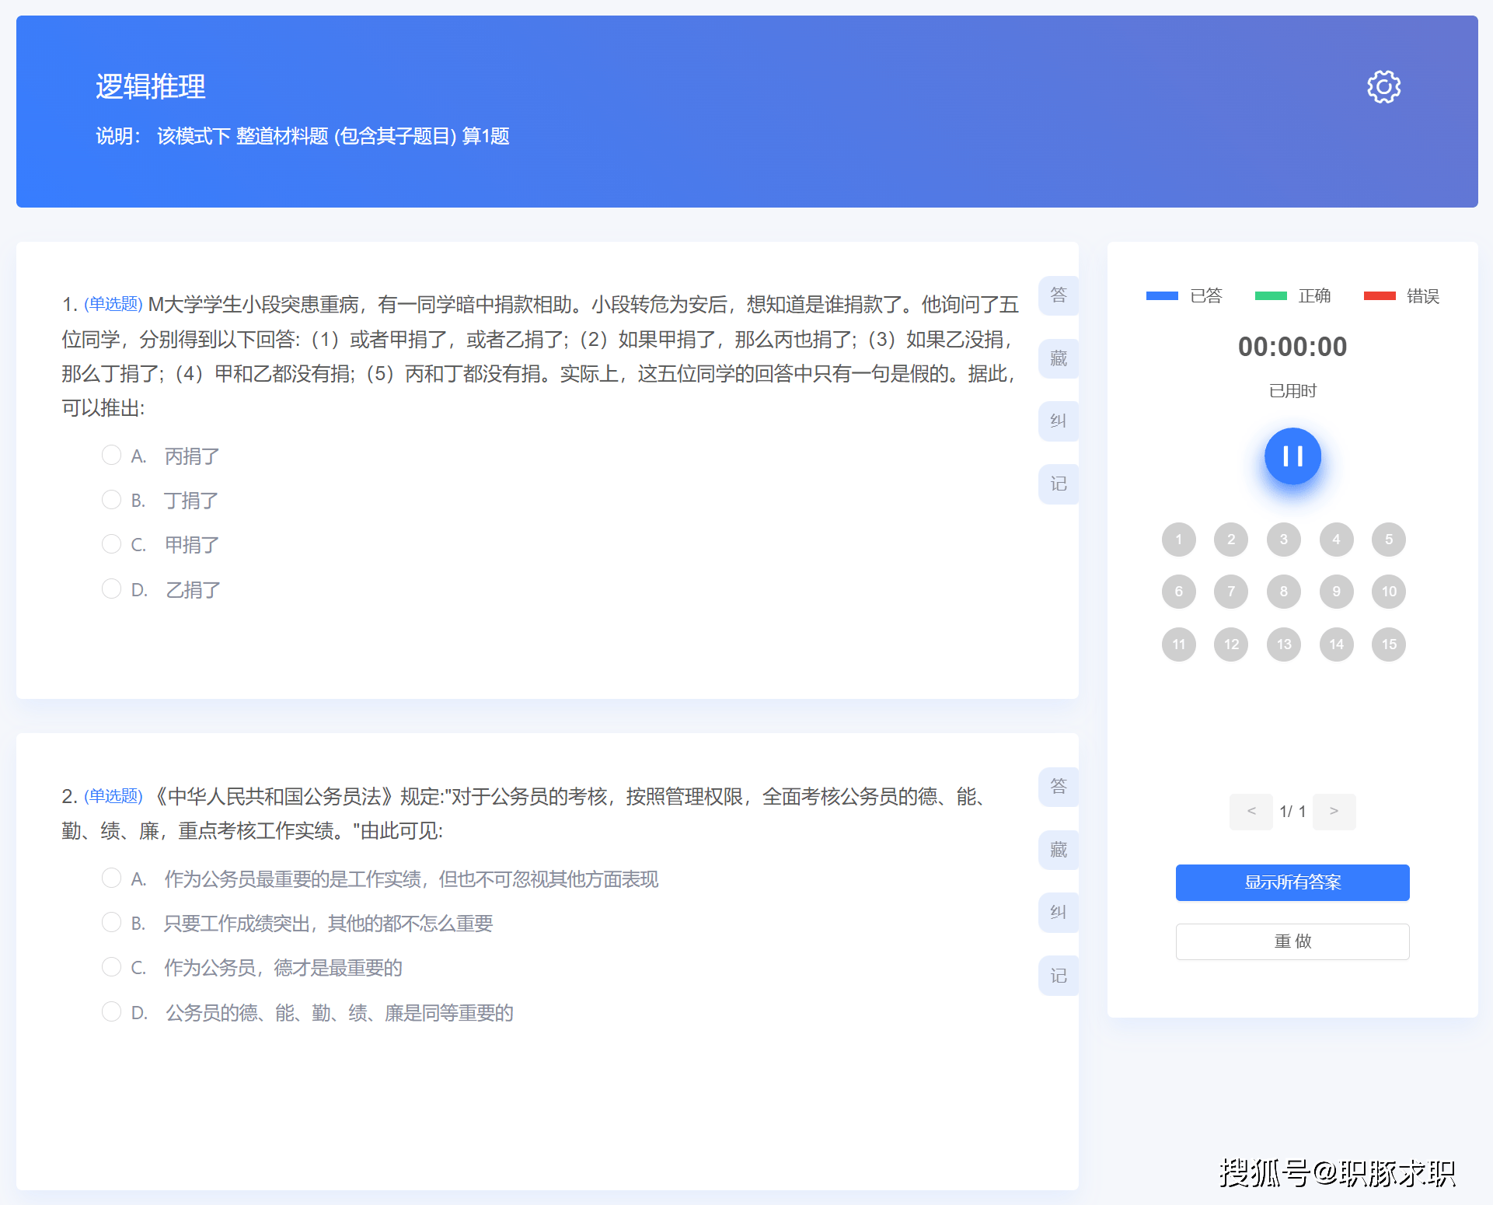Open settings via the gear icon
The width and height of the screenshot is (1493, 1205).
[x=1383, y=87]
